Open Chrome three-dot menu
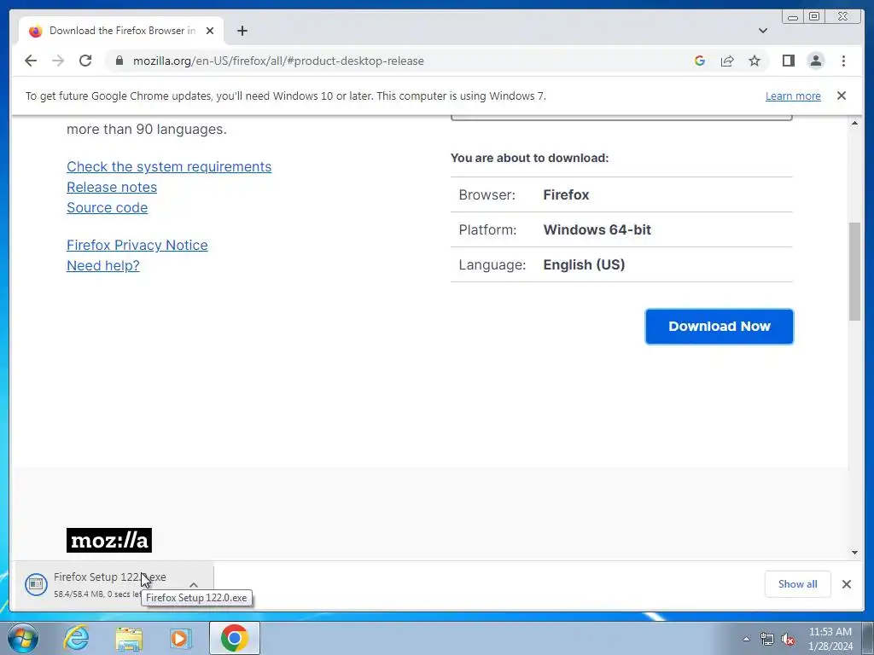This screenshot has height=655, width=874. click(843, 61)
